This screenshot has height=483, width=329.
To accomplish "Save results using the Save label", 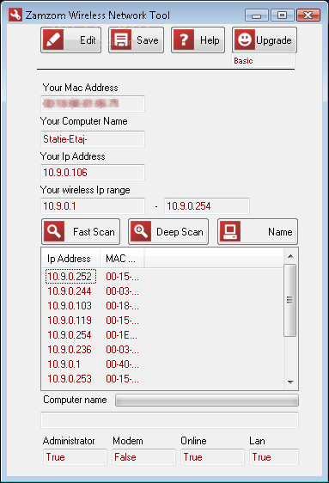I will click(148, 40).
